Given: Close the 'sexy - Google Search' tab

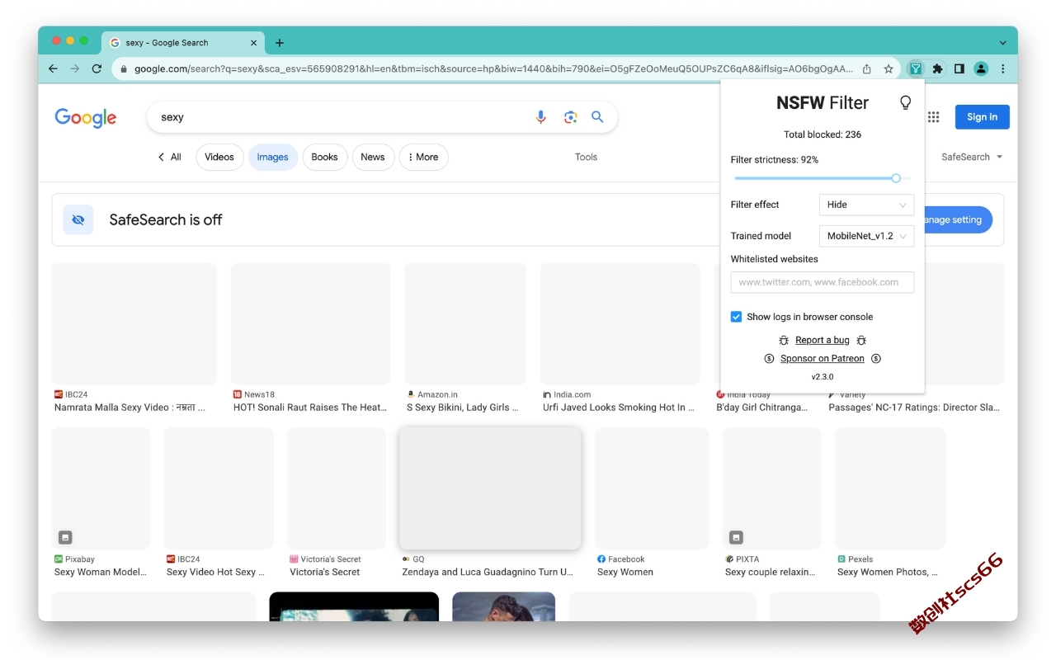Looking at the screenshot, I should [x=253, y=43].
